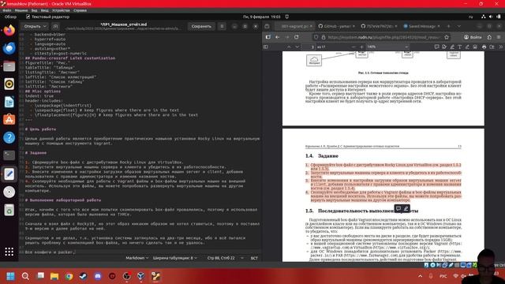
Task: Open the Terminal from the dock
Action: coord(9,155)
